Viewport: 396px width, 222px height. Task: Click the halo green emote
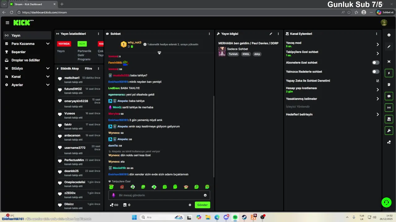point(111,187)
